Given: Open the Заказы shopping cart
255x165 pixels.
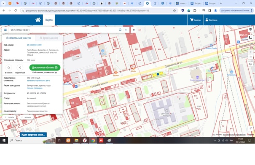Looking at the screenshot, I should click(x=195, y=20).
